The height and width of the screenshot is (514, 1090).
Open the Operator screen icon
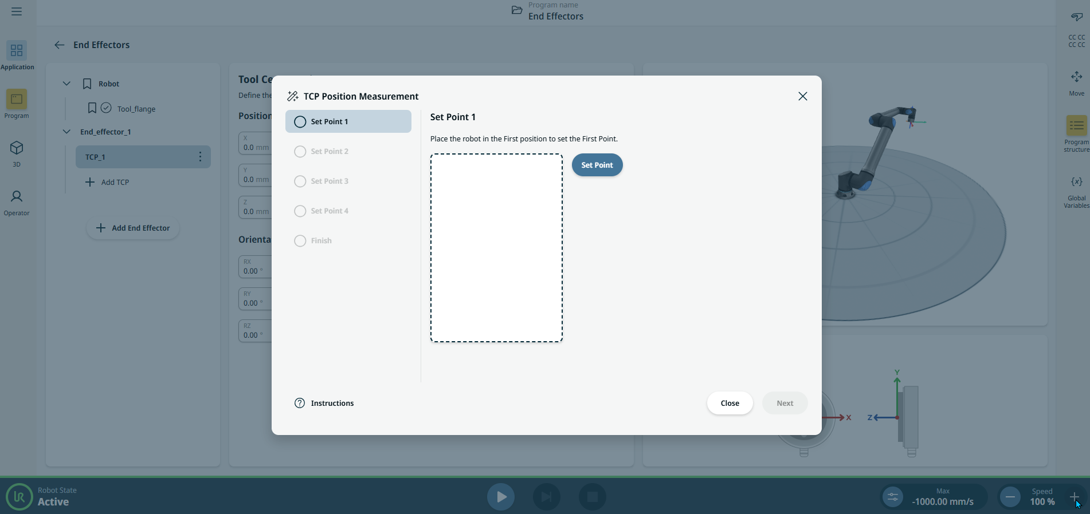point(17,197)
